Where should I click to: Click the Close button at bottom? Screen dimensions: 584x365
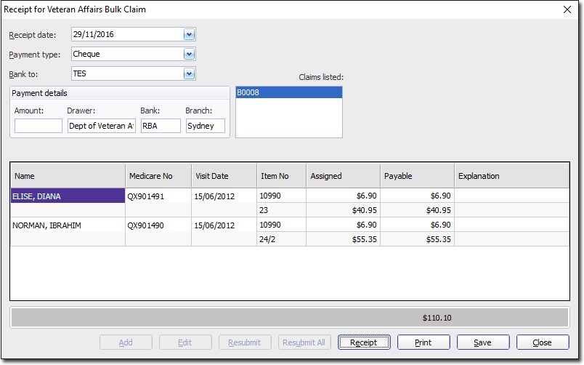click(543, 342)
